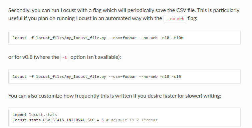Click -n10 in the first command block

165,38
